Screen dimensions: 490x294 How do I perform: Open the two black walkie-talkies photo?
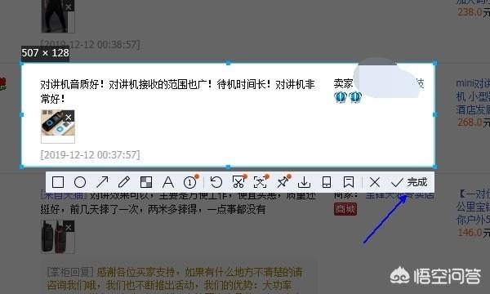pyautogui.click(x=58, y=237)
